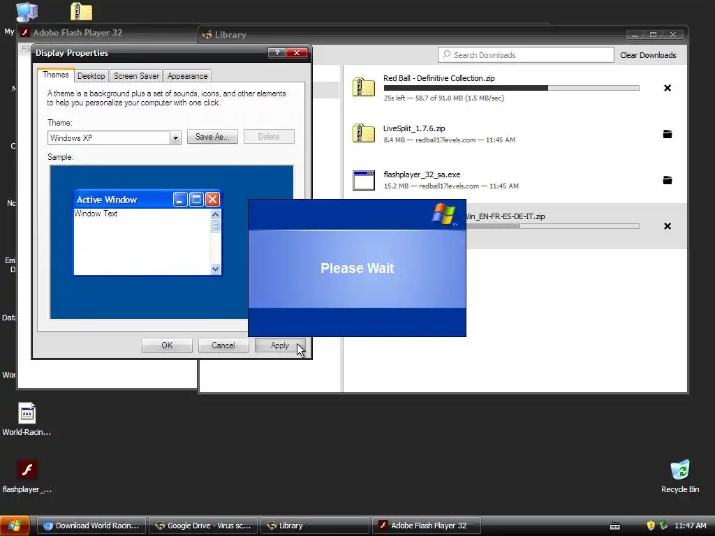
Task: Click OK in Display Properties
Action: 167,345
